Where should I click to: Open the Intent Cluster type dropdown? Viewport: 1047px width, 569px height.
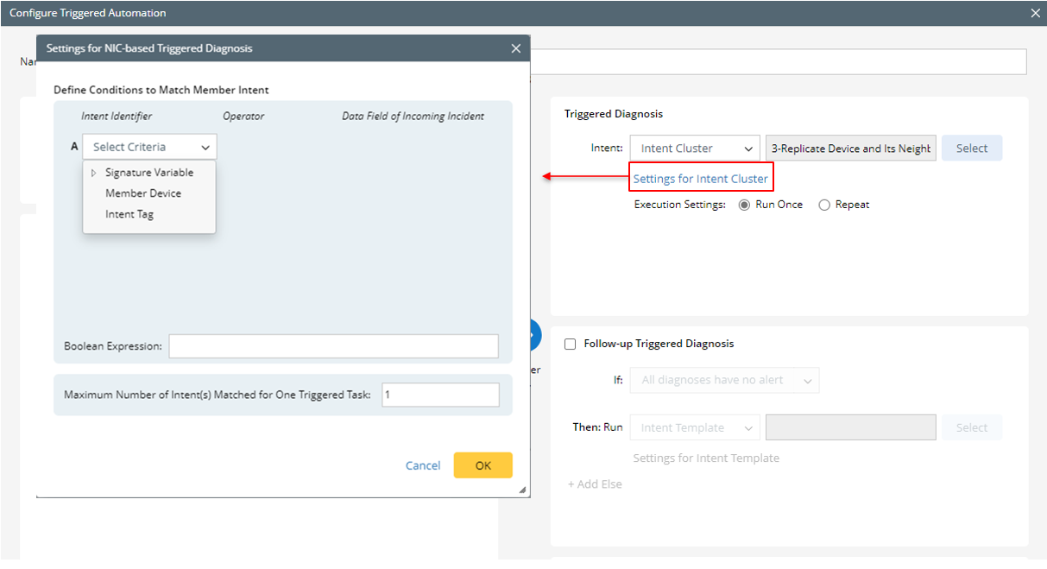click(695, 149)
